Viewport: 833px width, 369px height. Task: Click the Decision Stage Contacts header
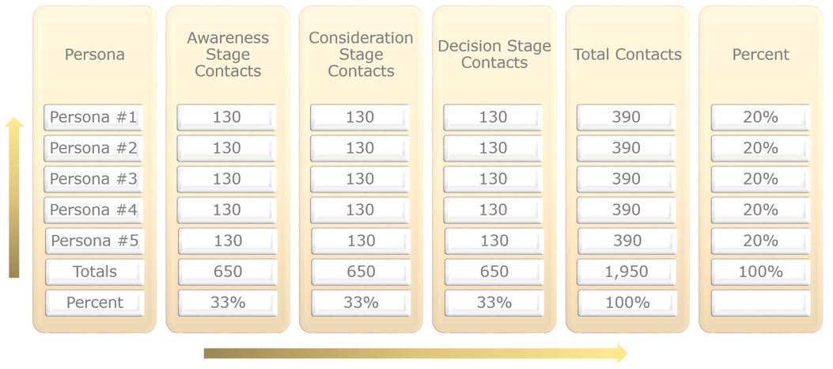tap(494, 54)
